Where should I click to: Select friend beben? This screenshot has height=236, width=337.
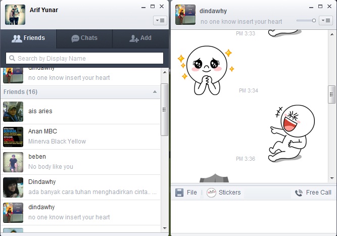[x=80, y=162]
